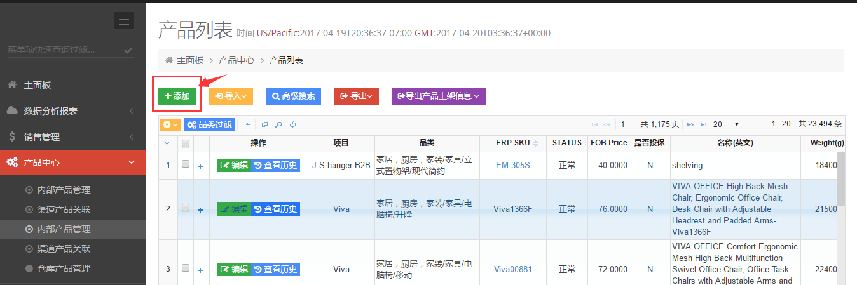Go to previous page pager icon
The height and width of the screenshot is (285, 857).
(607, 124)
